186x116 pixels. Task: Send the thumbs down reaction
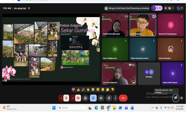pyautogui.click(x=113, y=90)
